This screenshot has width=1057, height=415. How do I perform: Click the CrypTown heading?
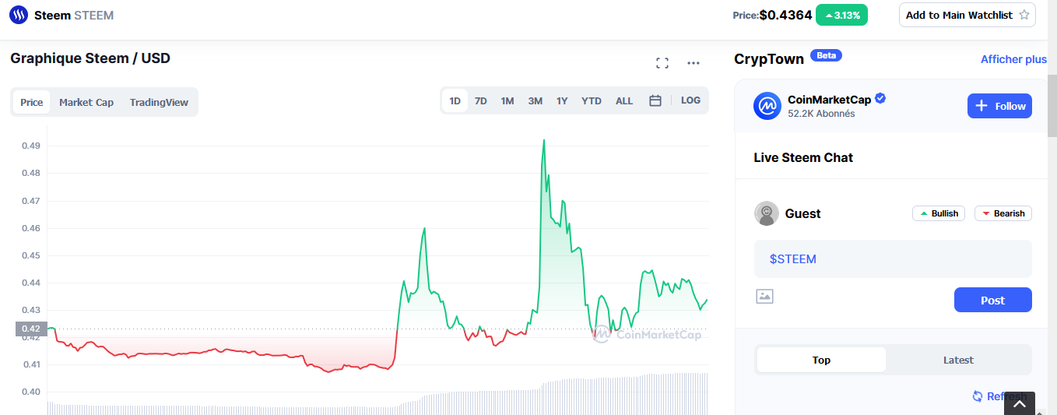click(768, 59)
